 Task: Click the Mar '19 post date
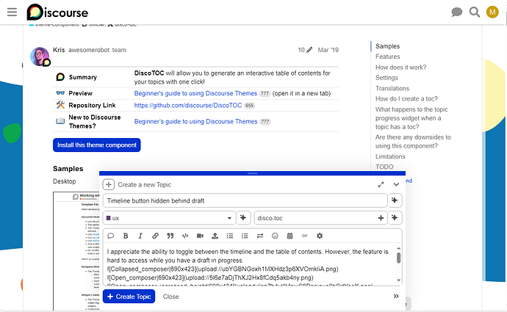[328, 50]
